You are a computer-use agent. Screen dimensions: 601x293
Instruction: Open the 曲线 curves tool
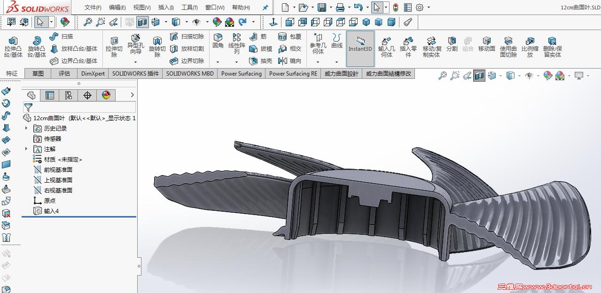pyautogui.click(x=337, y=41)
